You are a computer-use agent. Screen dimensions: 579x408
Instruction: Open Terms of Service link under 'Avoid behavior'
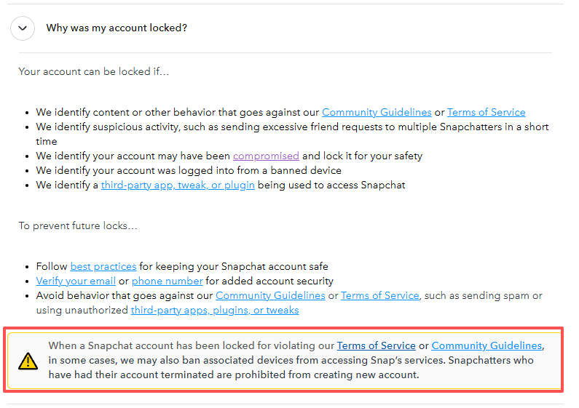(x=380, y=295)
